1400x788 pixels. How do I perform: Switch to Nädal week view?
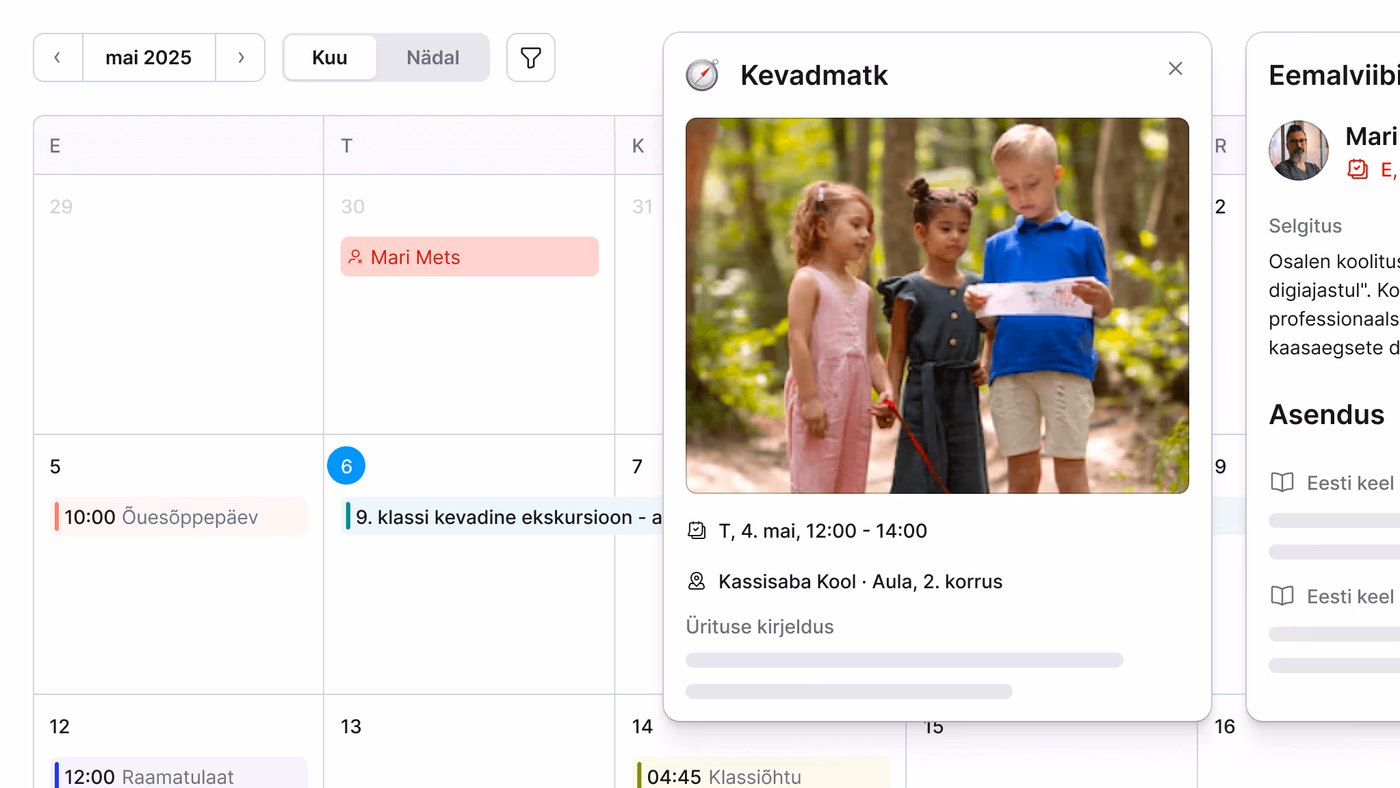click(432, 57)
